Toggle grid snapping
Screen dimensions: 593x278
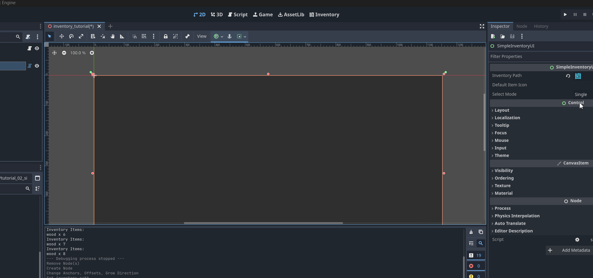pyautogui.click(x=144, y=36)
